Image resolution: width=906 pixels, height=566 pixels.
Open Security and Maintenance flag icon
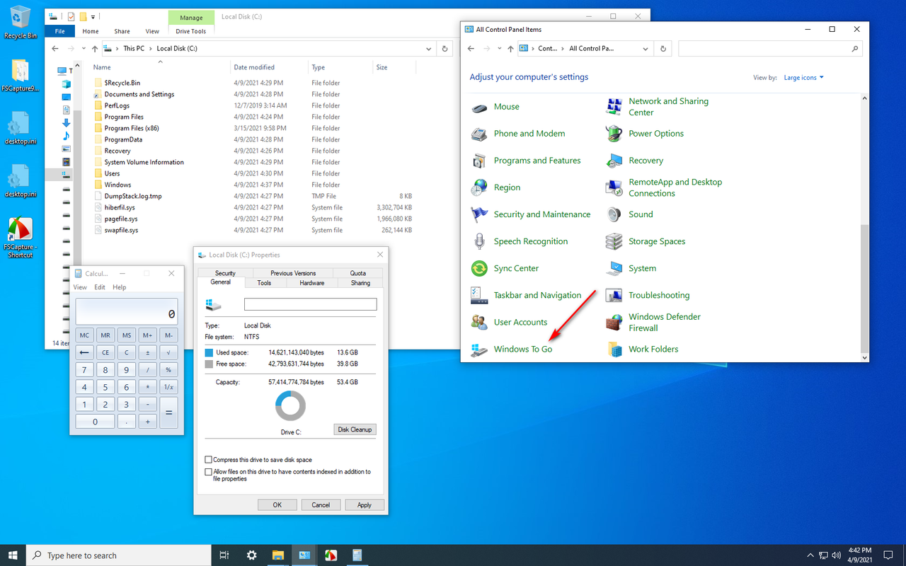pos(479,214)
